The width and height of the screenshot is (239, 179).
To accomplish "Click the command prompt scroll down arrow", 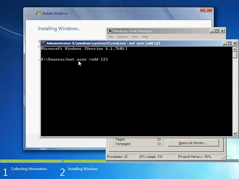I will coord(235,134).
